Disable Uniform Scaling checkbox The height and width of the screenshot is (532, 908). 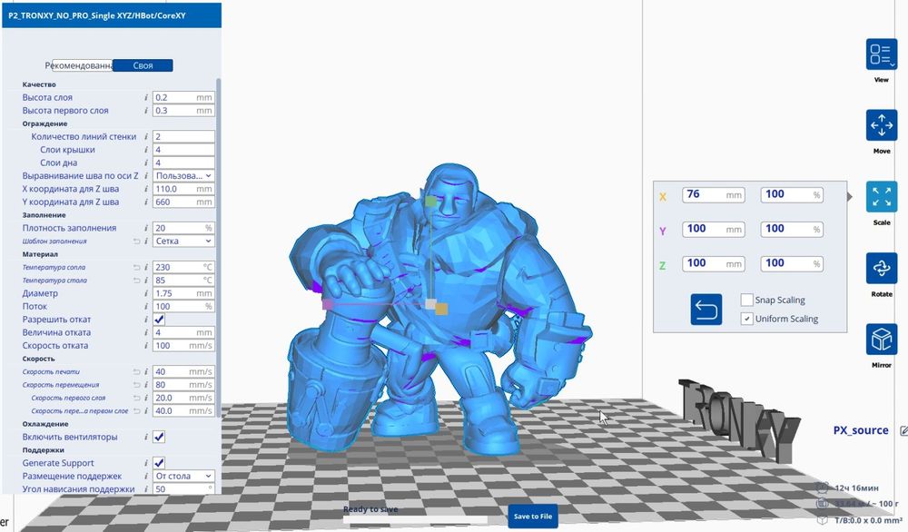pos(747,319)
